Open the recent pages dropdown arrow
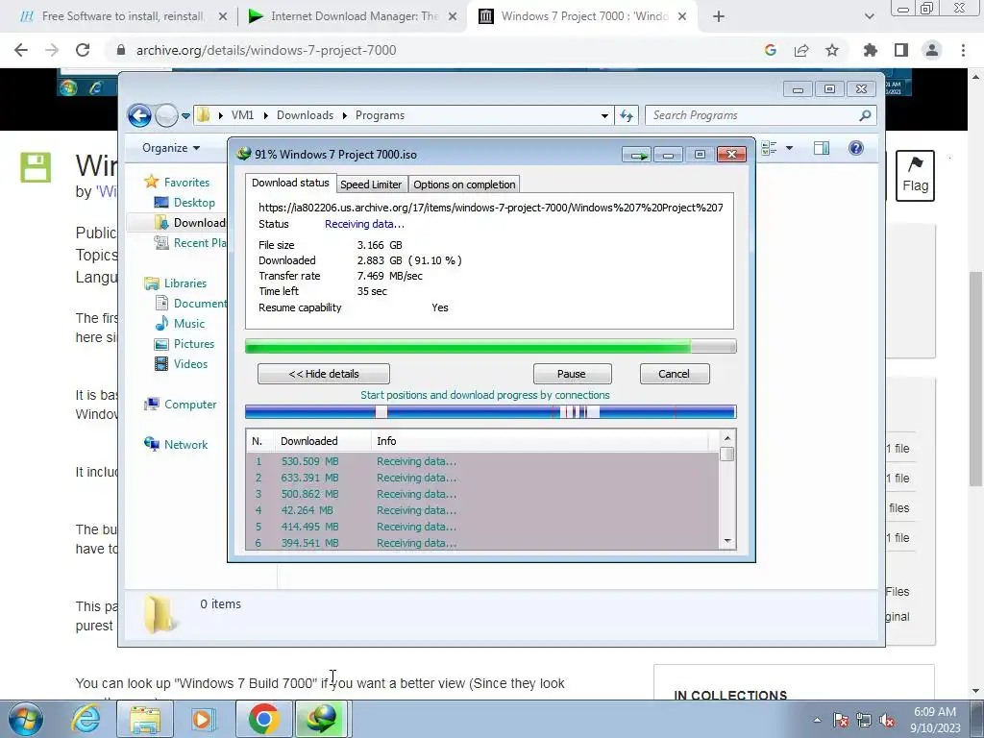 185,115
